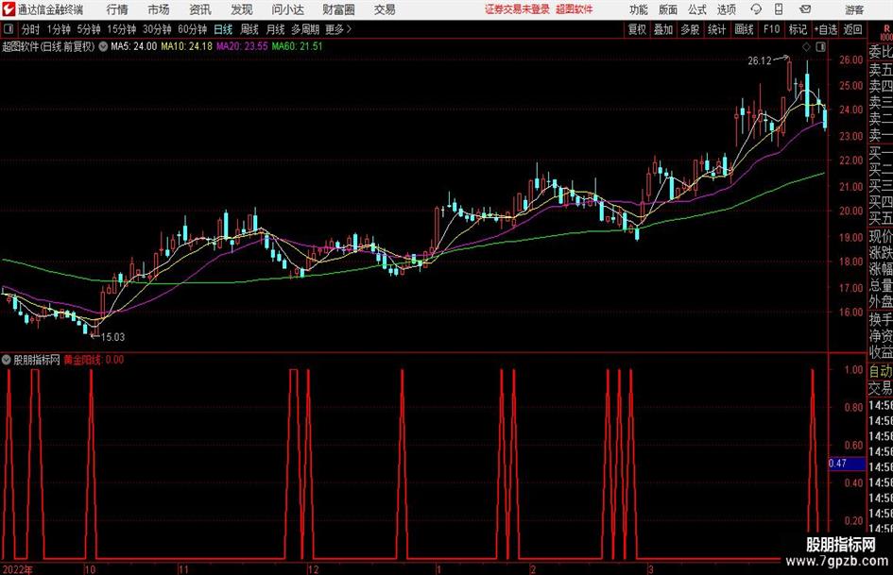Open the 问小达 menu

point(287,9)
